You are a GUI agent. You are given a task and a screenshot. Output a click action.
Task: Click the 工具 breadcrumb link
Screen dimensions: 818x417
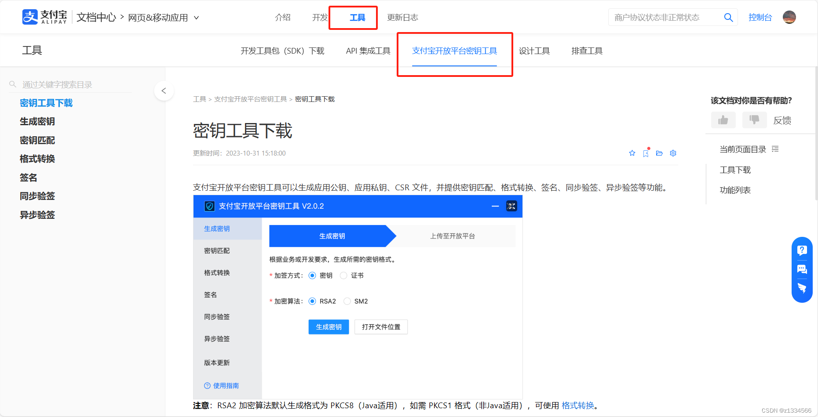[200, 99]
